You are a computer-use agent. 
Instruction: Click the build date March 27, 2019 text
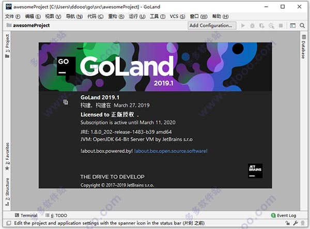coord(132,105)
